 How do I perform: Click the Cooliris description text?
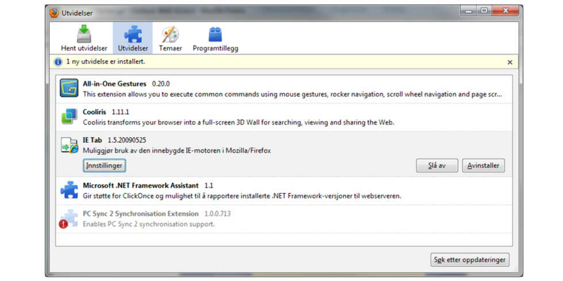pyautogui.click(x=238, y=122)
